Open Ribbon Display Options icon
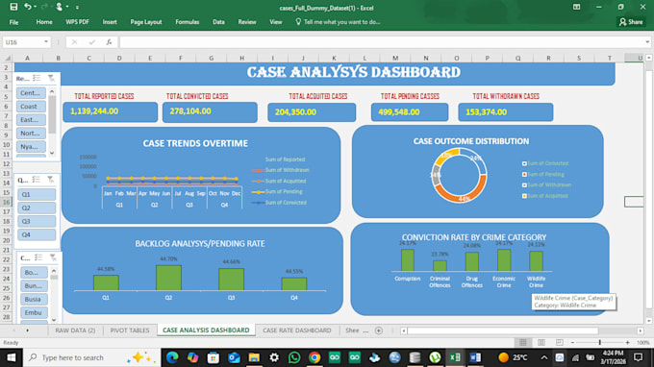This screenshot has height=367, width=654. tap(576, 7)
